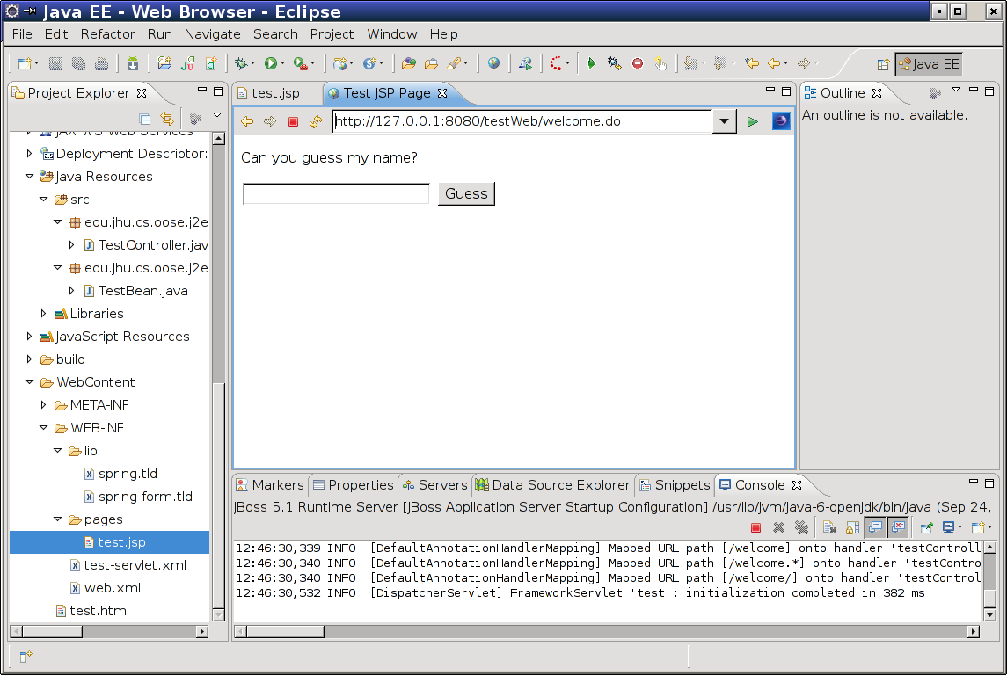Expand the META-INF folder node
The height and width of the screenshot is (675, 1007).
43,405
